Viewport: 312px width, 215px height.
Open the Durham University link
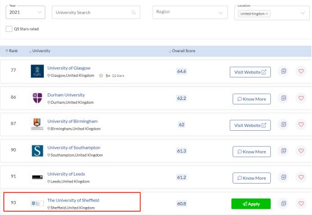click(66, 95)
